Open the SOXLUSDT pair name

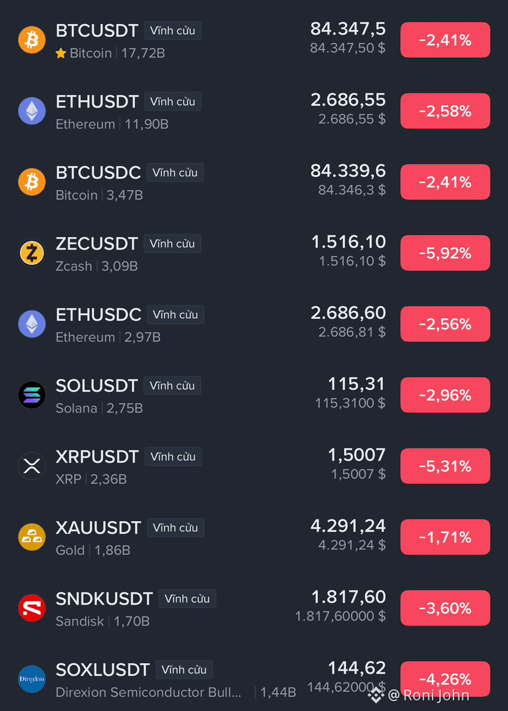pos(103,670)
